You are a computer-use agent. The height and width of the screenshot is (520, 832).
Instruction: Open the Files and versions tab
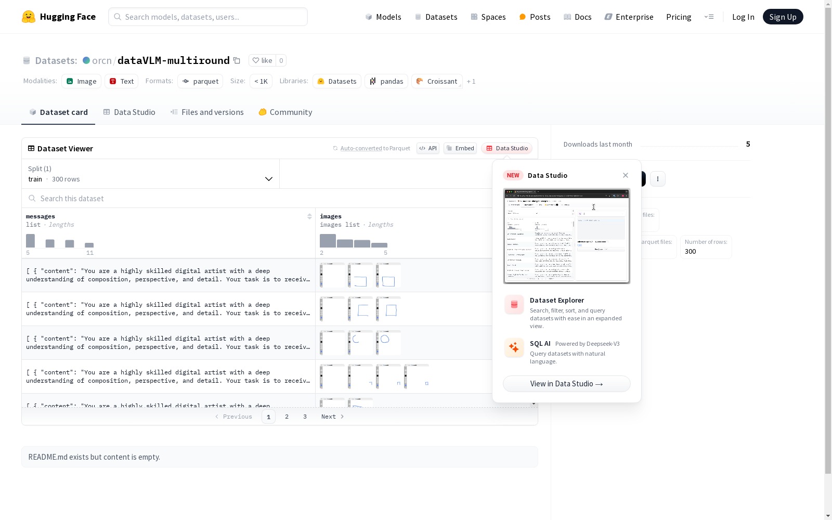(207, 112)
